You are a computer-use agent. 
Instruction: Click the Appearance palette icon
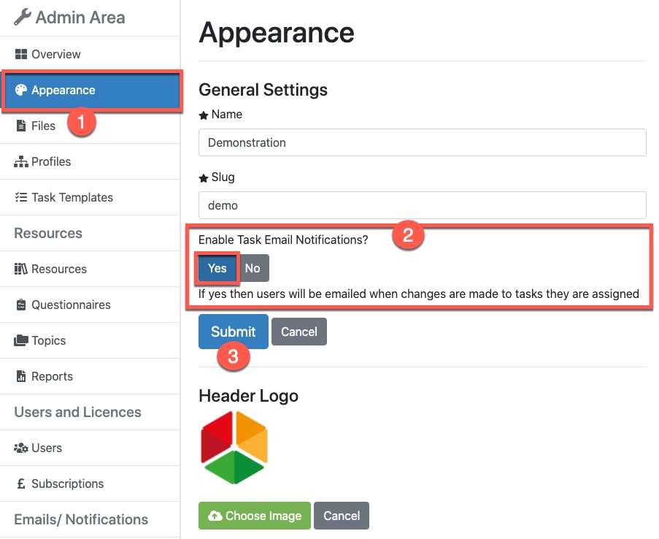[x=20, y=90]
